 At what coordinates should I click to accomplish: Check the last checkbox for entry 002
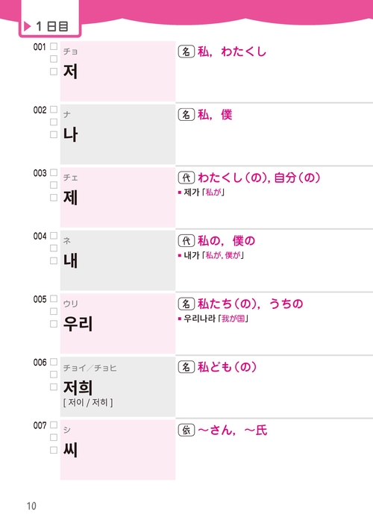tap(54, 135)
